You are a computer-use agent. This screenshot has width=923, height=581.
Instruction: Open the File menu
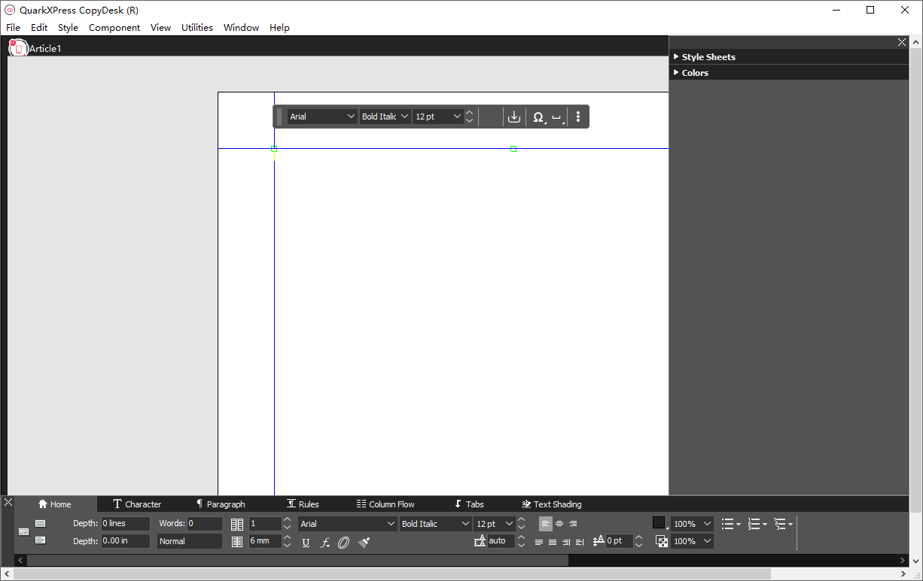(13, 27)
